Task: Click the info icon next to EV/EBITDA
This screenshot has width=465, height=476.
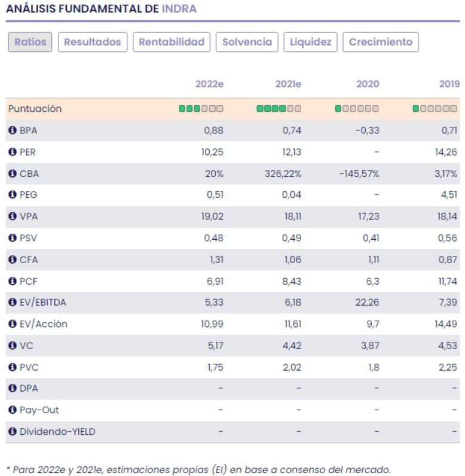Action: (11, 303)
